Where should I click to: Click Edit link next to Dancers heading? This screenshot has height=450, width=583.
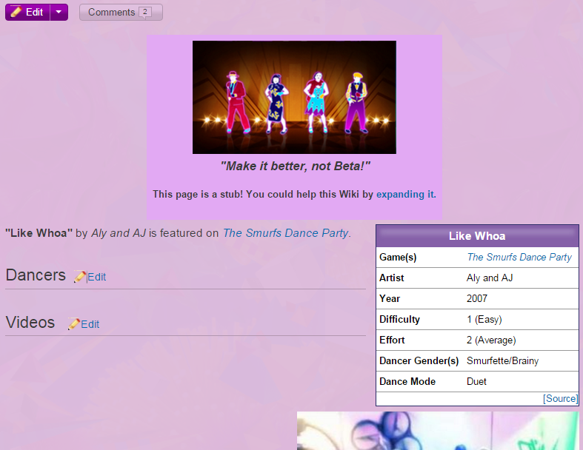(x=97, y=277)
